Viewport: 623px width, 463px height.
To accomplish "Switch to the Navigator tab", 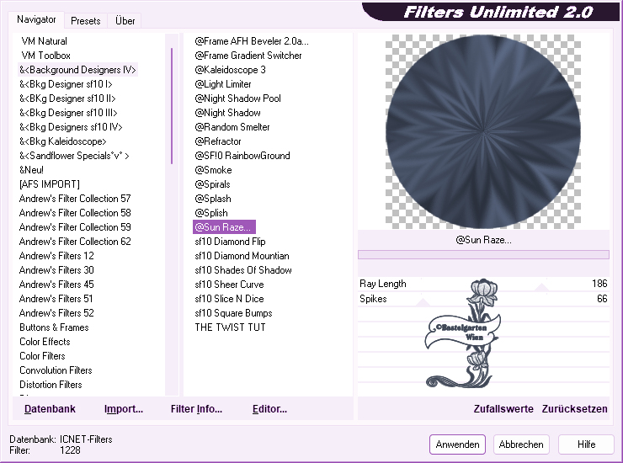I will pyautogui.click(x=36, y=19).
